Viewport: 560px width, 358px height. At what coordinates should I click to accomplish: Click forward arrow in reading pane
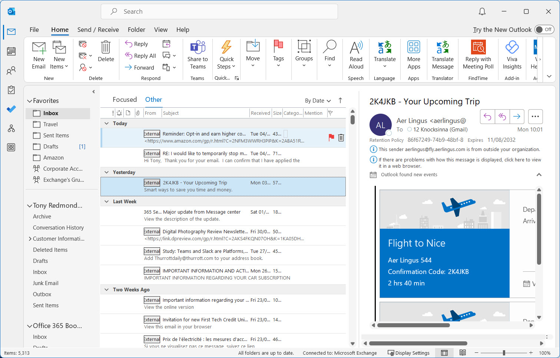[x=517, y=117]
